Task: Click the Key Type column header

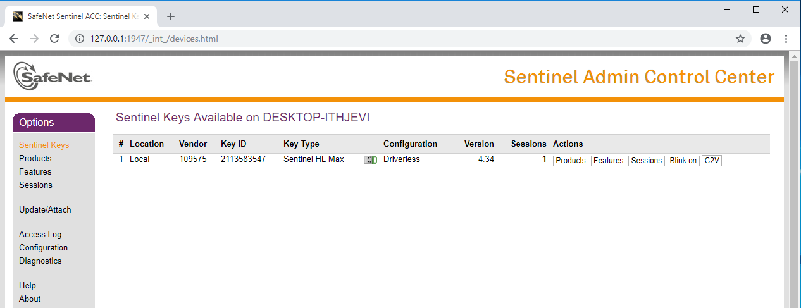Action: point(301,144)
